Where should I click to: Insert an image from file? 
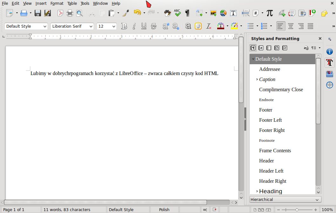point(213,13)
